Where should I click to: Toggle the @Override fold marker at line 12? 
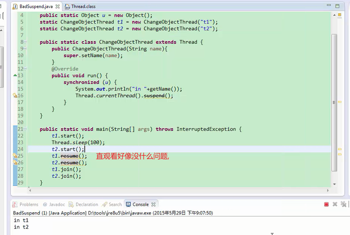point(26,69)
